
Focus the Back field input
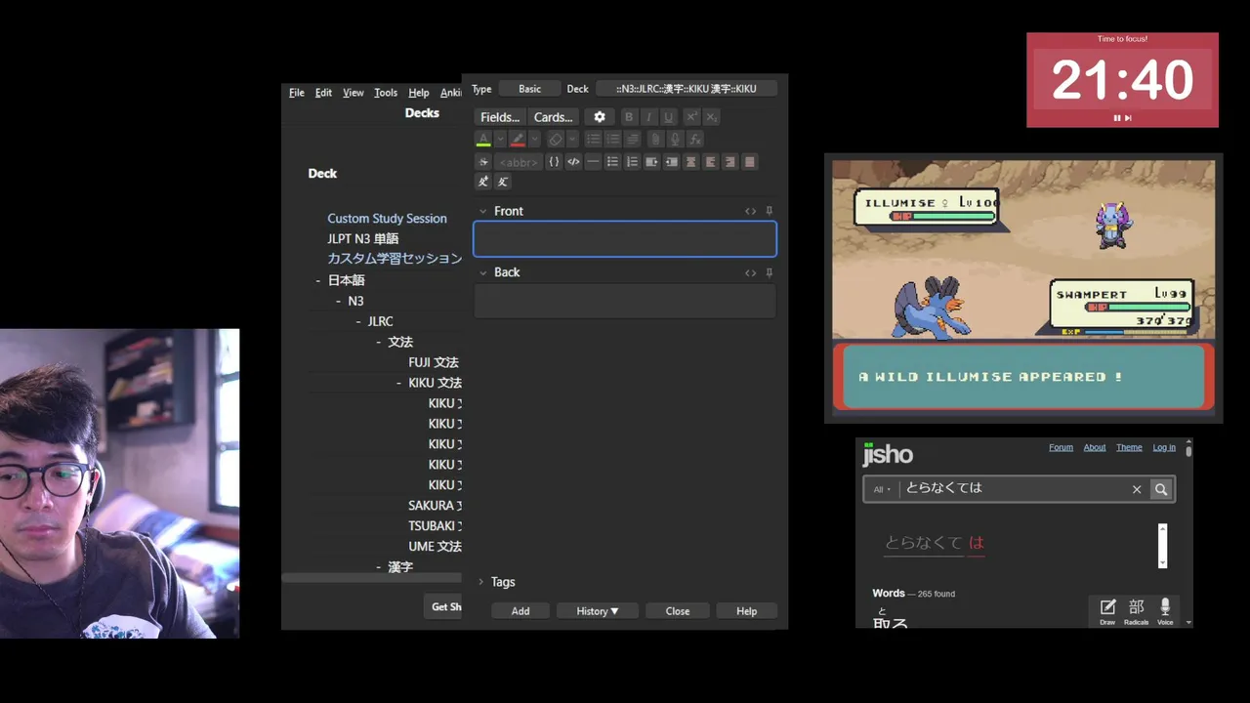625,301
